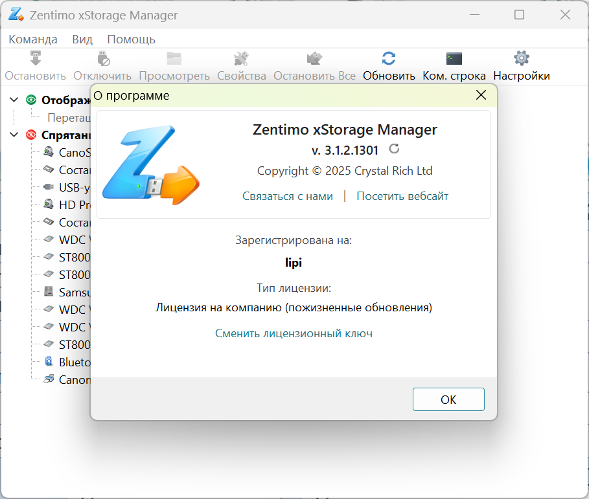Click the Просмотреть folder toolbar icon
The image size is (589, 499).
tap(174, 58)
